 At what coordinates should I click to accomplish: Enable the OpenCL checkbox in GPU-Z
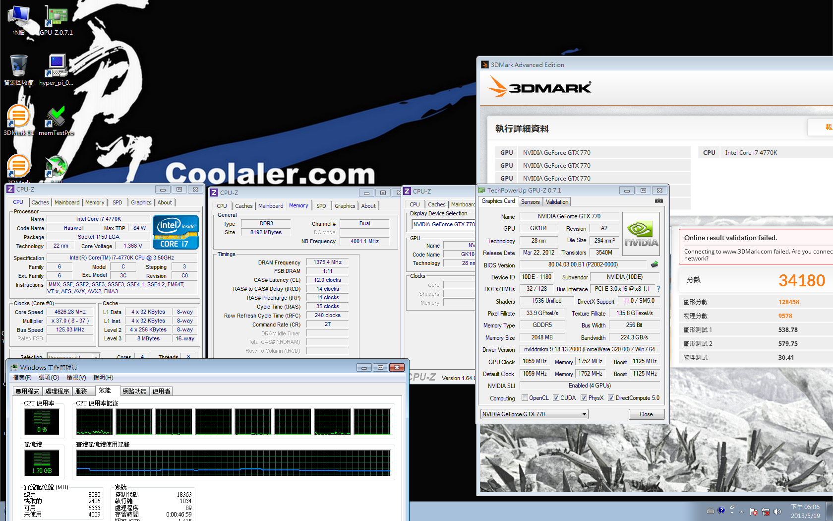(x=525, y=398)
